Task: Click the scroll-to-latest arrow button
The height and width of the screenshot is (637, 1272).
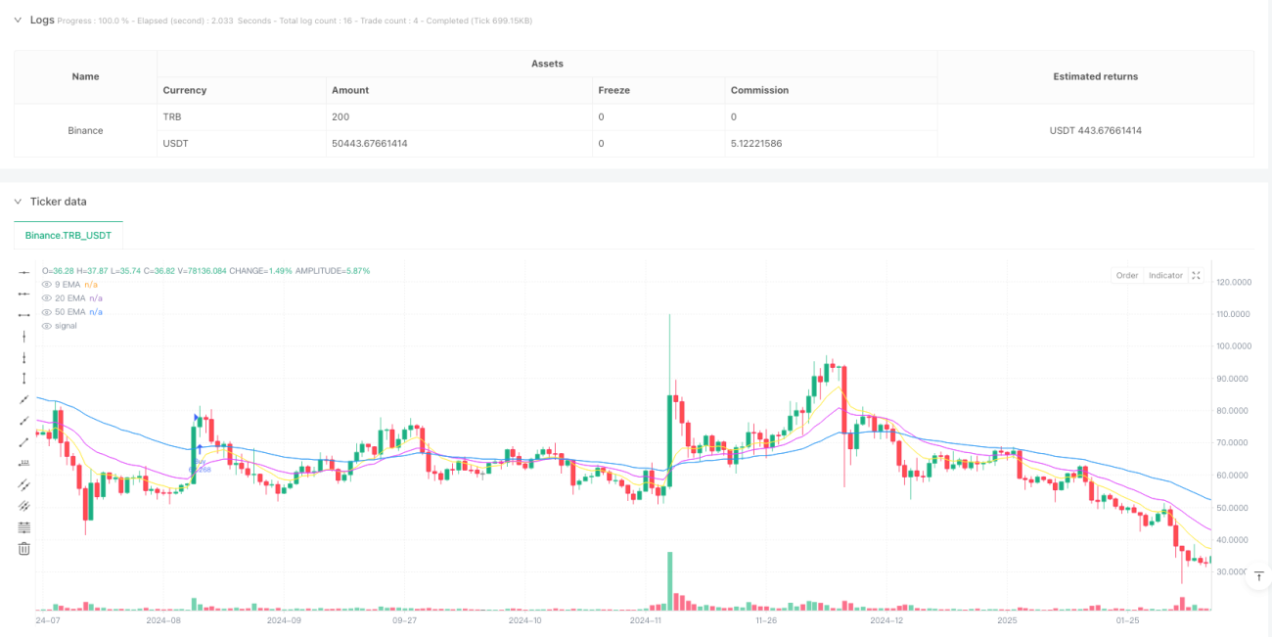Action: [x=1258, y=577]
